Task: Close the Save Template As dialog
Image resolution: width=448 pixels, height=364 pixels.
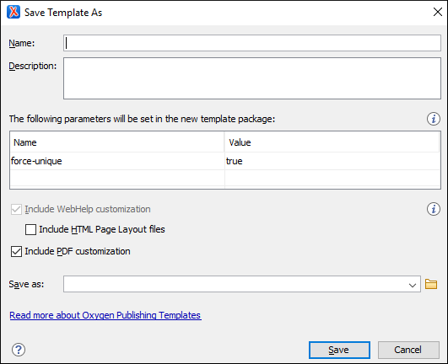Action: (437, 12)
